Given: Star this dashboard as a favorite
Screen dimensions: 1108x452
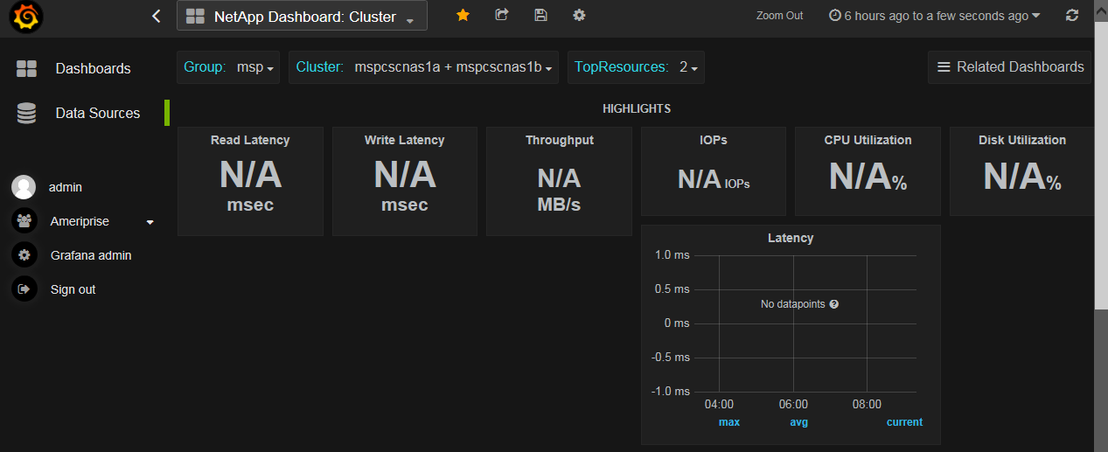Looking at the screenshot, I should (x=463, y=15).
